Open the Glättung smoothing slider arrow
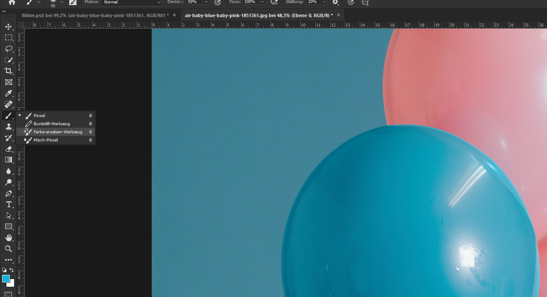Viewport: 547px width, 297px height. [x=325, y=2]
